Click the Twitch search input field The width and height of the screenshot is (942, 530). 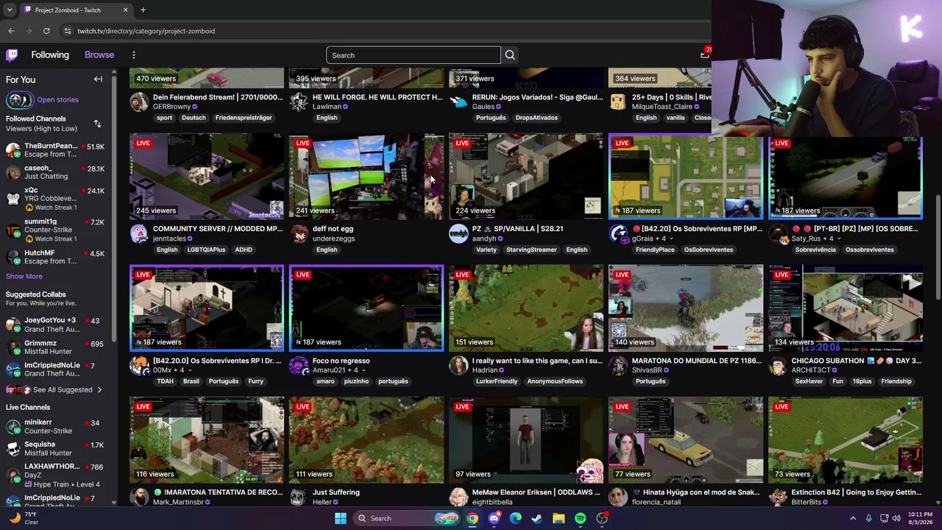pyautogui.click(x=414, y=55)
